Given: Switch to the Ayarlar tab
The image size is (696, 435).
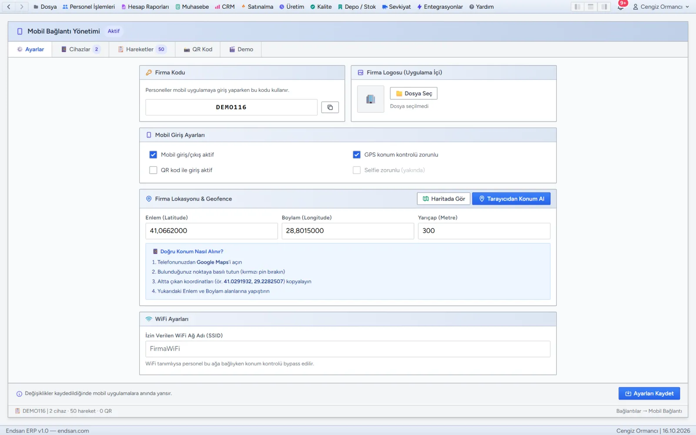Looking at the screenshot, I should point(30,49).
